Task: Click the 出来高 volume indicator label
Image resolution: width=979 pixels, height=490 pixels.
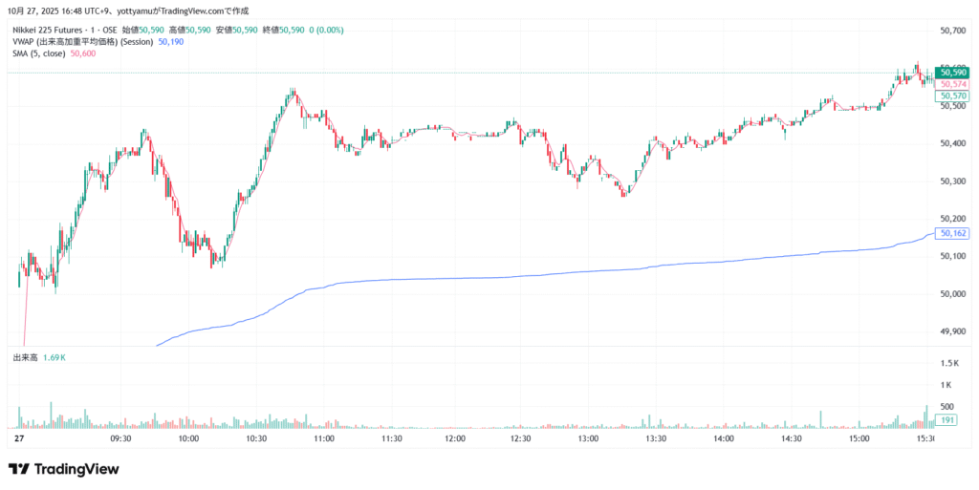Action: [25, 357]
